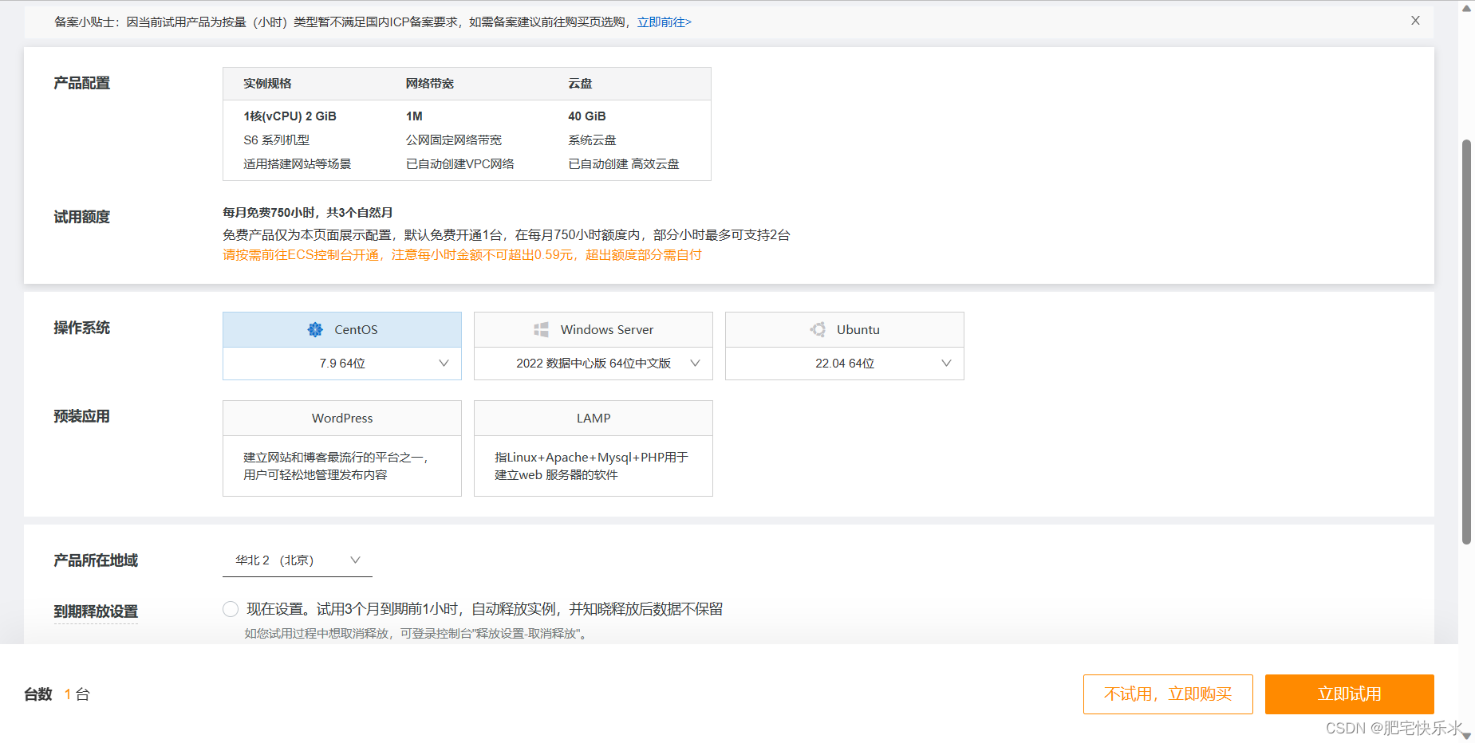Expand the Windows Server 2022 version dropdown
Viewport: 1475px width, 743px height.
[x=594, y=364]
